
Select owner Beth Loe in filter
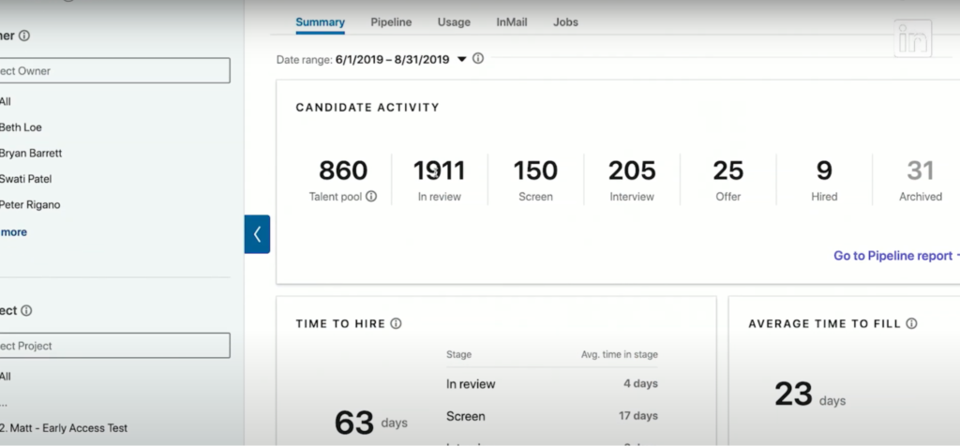(21, 127)
